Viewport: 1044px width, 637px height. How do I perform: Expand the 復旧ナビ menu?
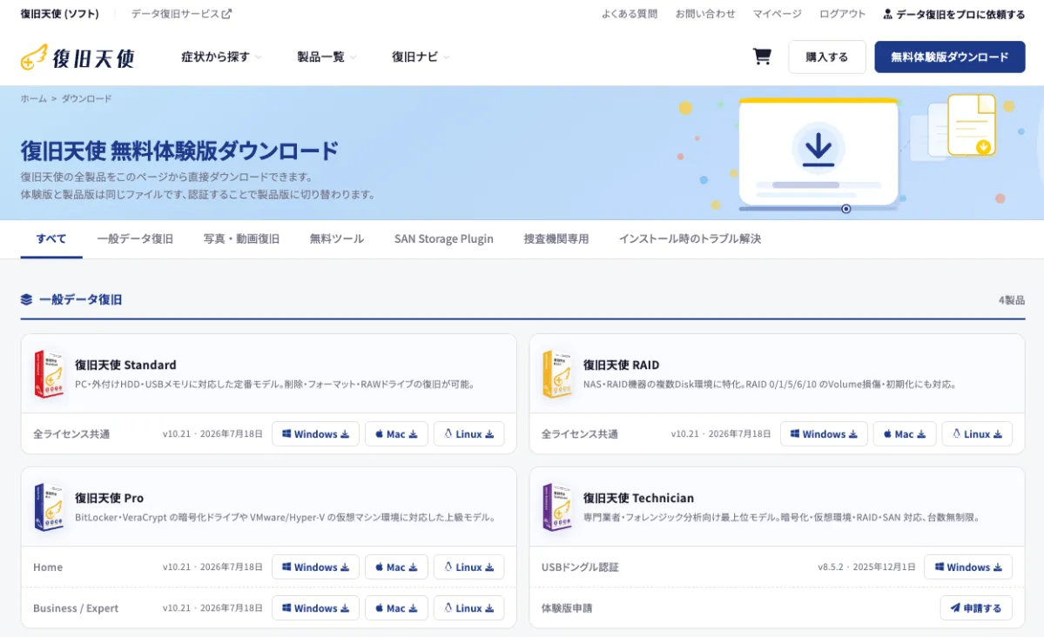tap(421, 57)
